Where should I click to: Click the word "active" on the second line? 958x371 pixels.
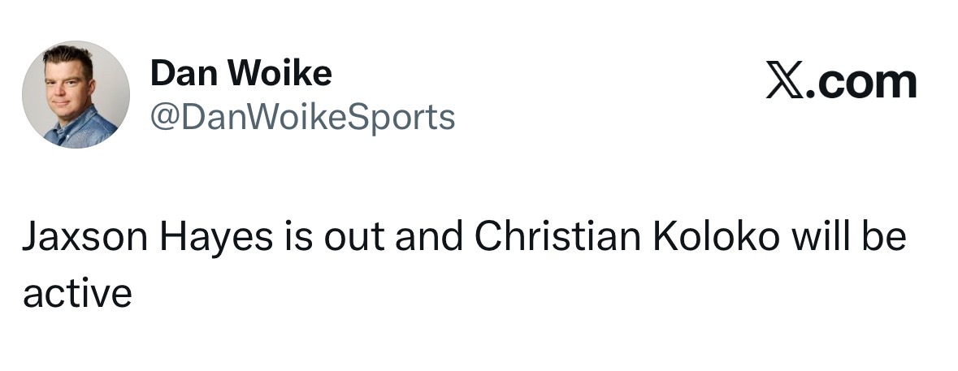pos(77,293)
